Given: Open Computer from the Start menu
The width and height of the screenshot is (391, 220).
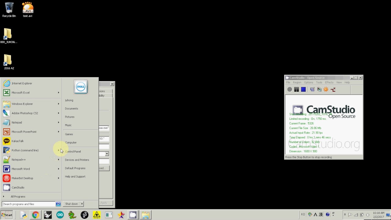Looking at the screenshot, I should (71, 142).
